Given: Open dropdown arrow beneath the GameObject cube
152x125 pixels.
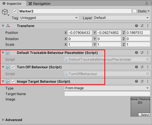Looking at the screenshot, I should (8, 15).
